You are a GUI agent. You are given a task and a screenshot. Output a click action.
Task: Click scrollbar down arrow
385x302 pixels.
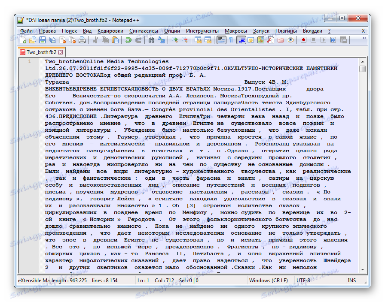point(363,270)
